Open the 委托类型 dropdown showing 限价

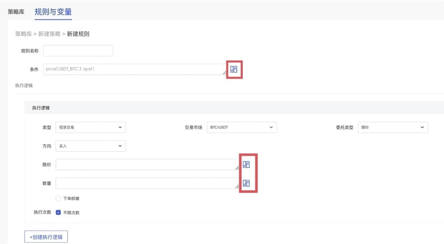pyautogui.click(x=392, y=127)
